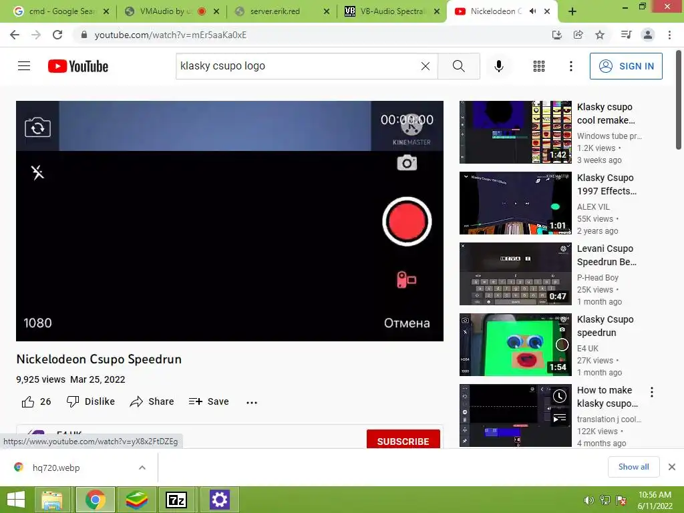This screenshot has height=513, width=684.
Task: Click the address bar URL
Action: (170, 35)
